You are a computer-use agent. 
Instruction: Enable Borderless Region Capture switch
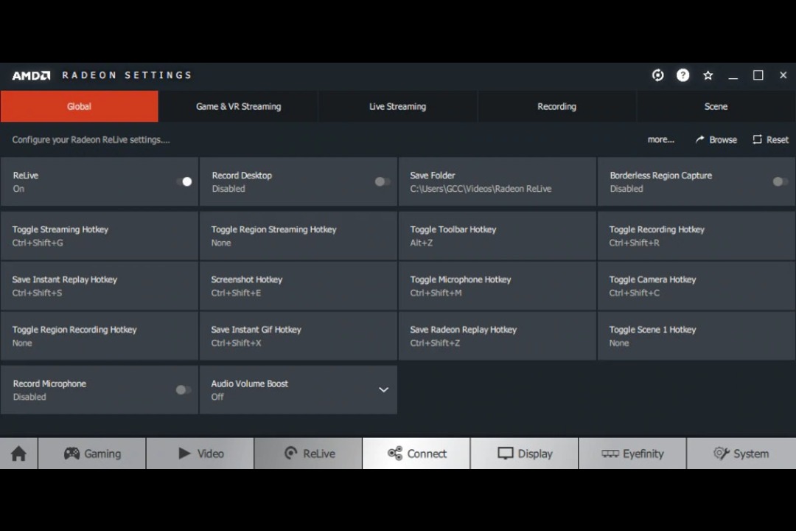[x=780, y=181]
